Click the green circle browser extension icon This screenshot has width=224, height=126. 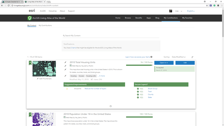pyautogui.click(x=215, y=5)
